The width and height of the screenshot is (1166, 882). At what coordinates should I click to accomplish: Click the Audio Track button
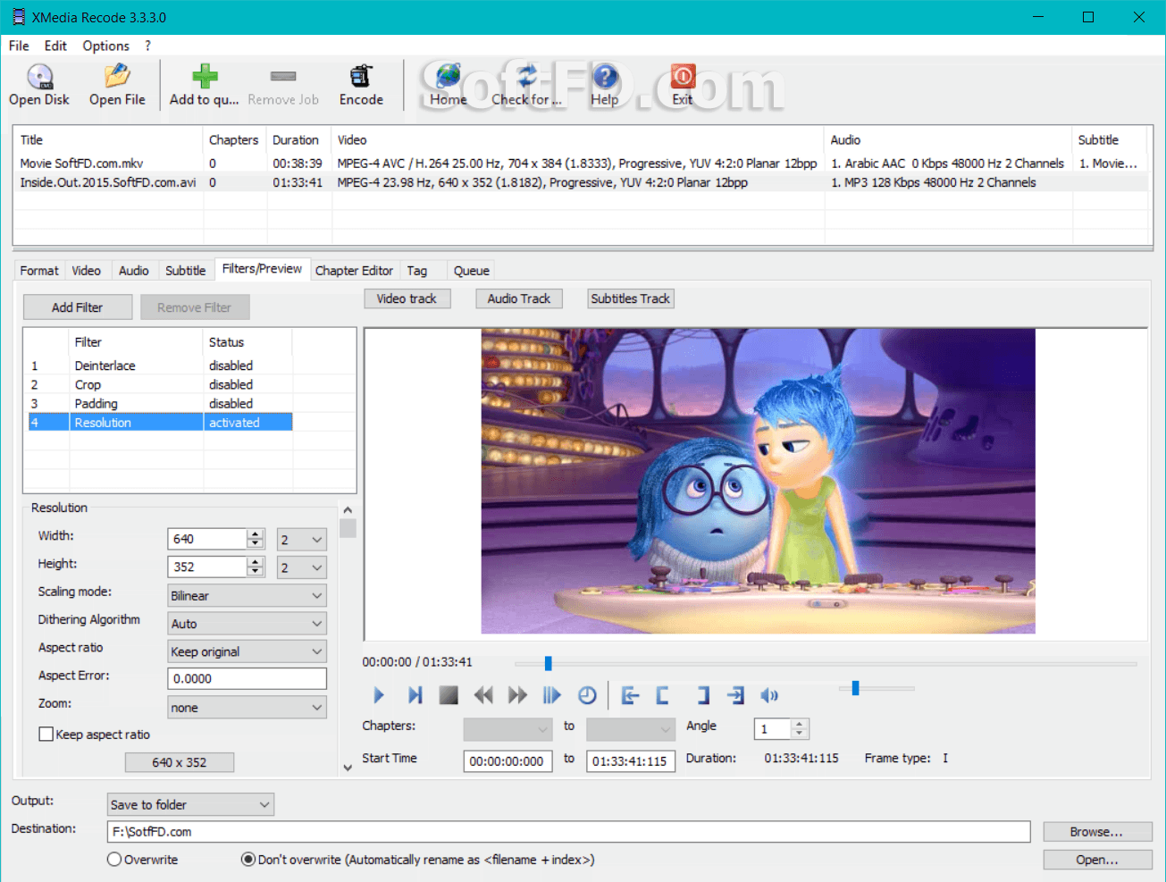point(519,298)
